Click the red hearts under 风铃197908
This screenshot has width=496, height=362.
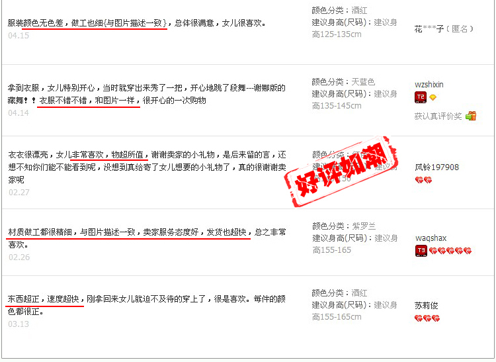click(x=423, y=180)
